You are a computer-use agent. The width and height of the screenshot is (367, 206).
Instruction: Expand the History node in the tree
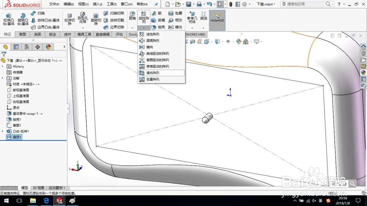tap(3, 66)
